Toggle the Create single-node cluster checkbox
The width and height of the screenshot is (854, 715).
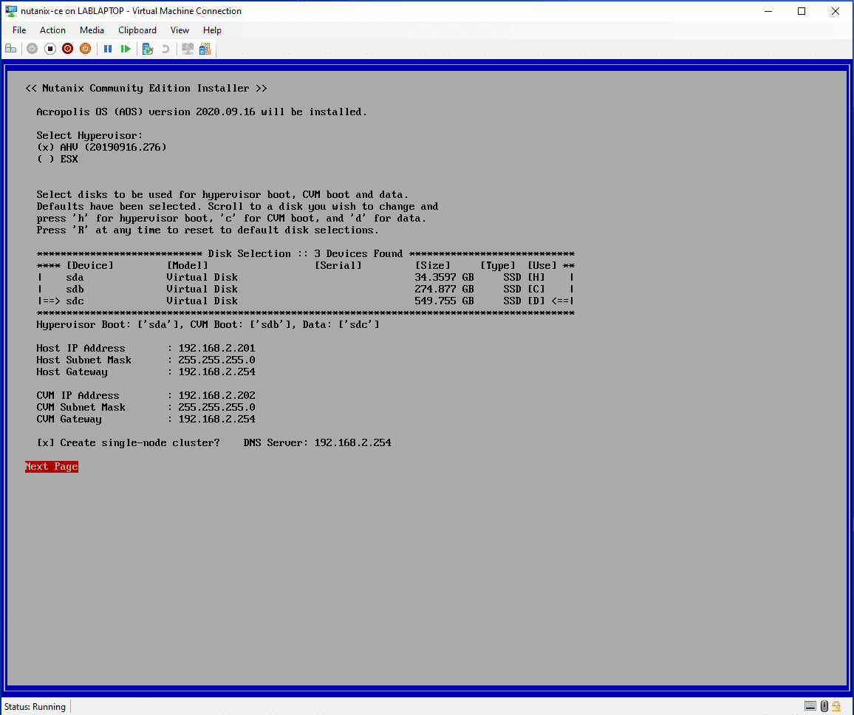point(43,442)
